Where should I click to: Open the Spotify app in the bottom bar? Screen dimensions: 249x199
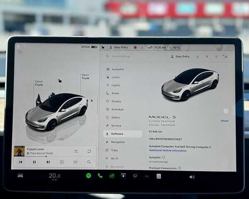(x=89, y=175)
